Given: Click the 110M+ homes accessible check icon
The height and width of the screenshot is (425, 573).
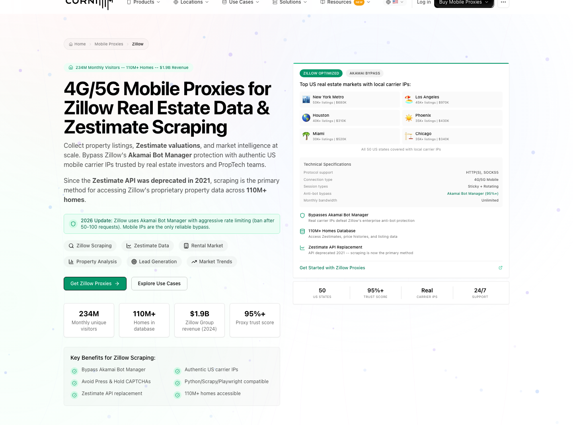Looking at the screenshot, I should (177, 395).
